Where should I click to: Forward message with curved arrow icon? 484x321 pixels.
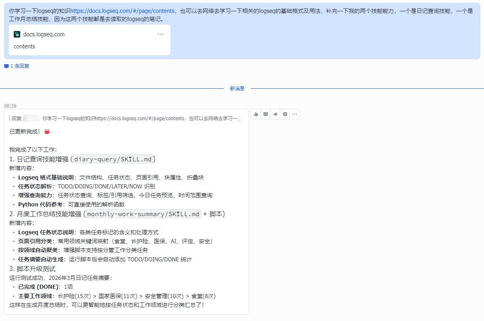tap(275, 115)
